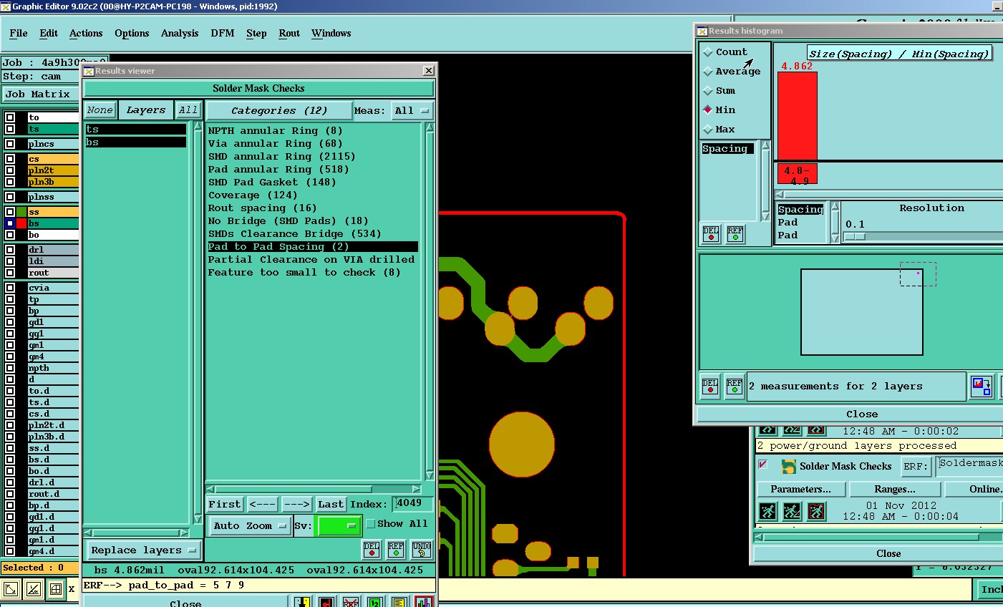1003x607 pixels.
Task: Click Index input field showing 4049
Action: pyautogui.click(x=413, y=503)
